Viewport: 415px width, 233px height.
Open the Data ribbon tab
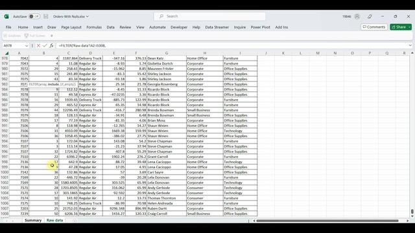[111, 27]
